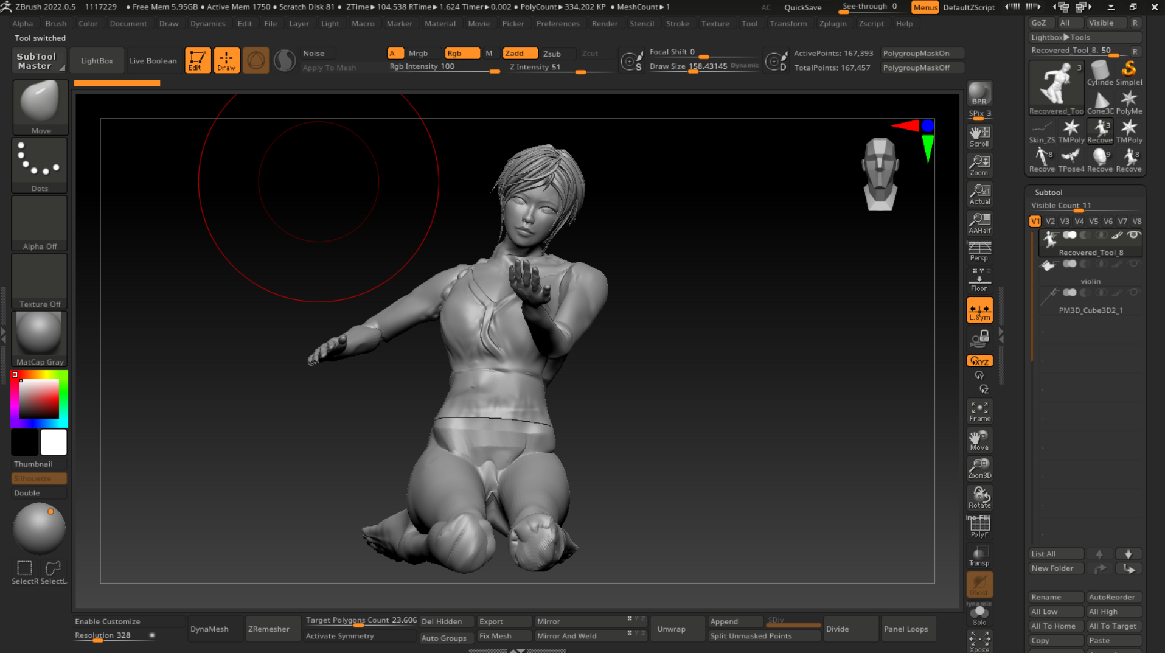Toggle PolygroupMaskOn button

tap(923, 53)
